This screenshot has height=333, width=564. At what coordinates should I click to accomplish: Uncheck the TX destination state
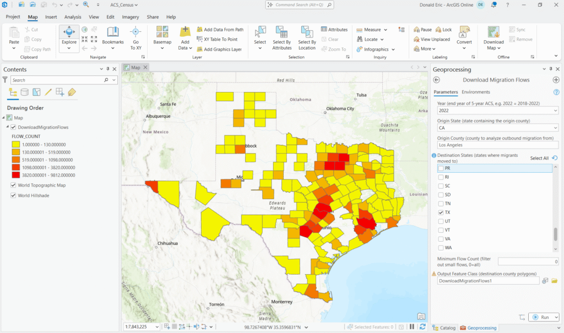pos(441,212)
